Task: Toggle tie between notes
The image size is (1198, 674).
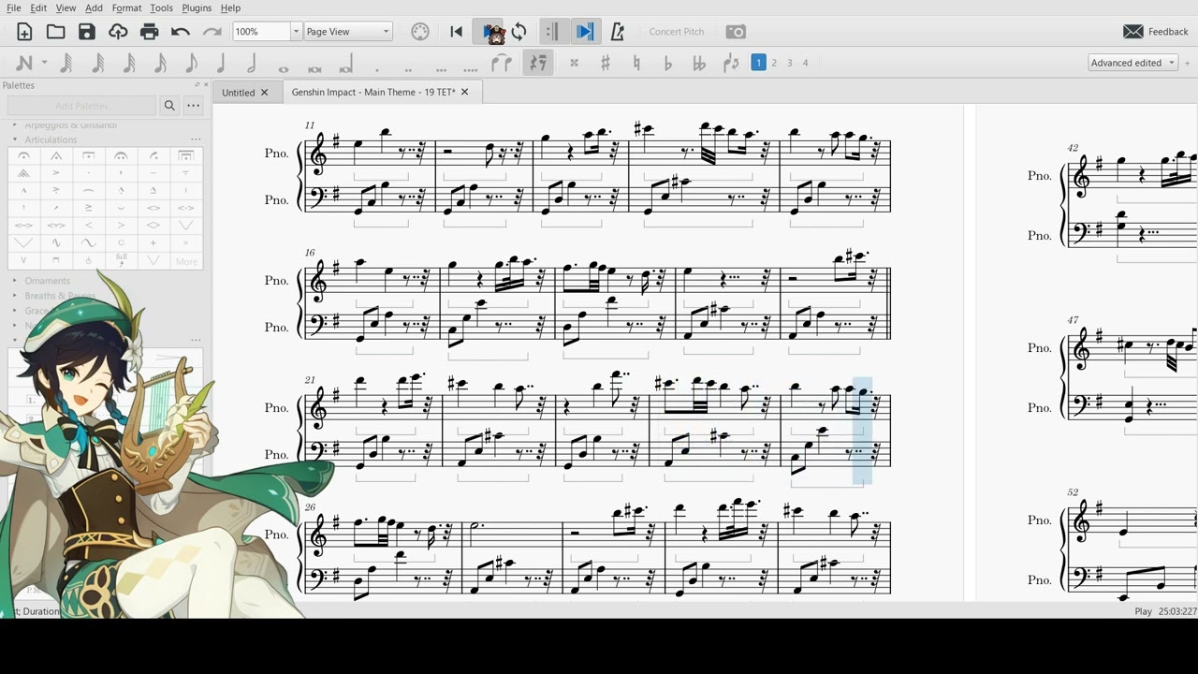Action: coord(502,64)
